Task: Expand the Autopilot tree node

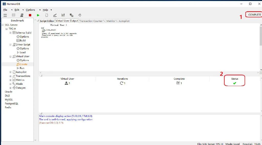Action: pyautogui.click(x=10, y=72)
